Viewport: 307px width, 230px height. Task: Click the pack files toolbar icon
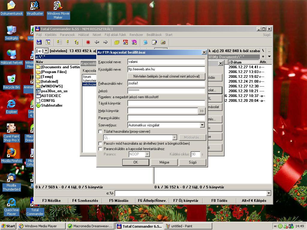pos(117,43)
